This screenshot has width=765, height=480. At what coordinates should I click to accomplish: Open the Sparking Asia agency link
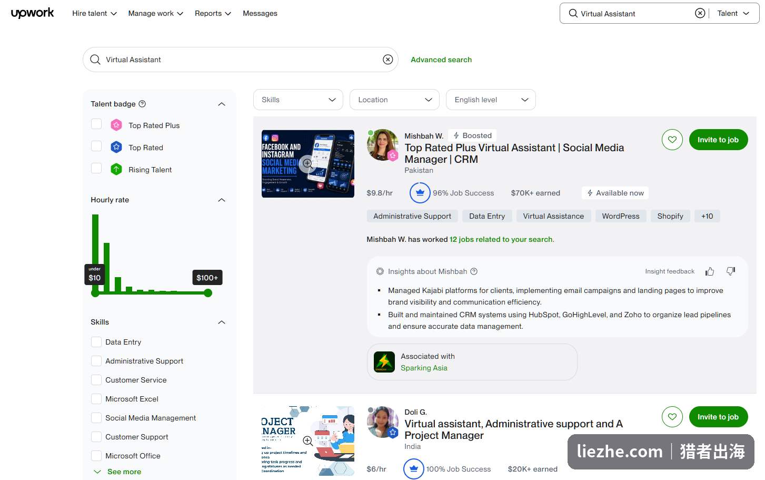click(424, 368)
